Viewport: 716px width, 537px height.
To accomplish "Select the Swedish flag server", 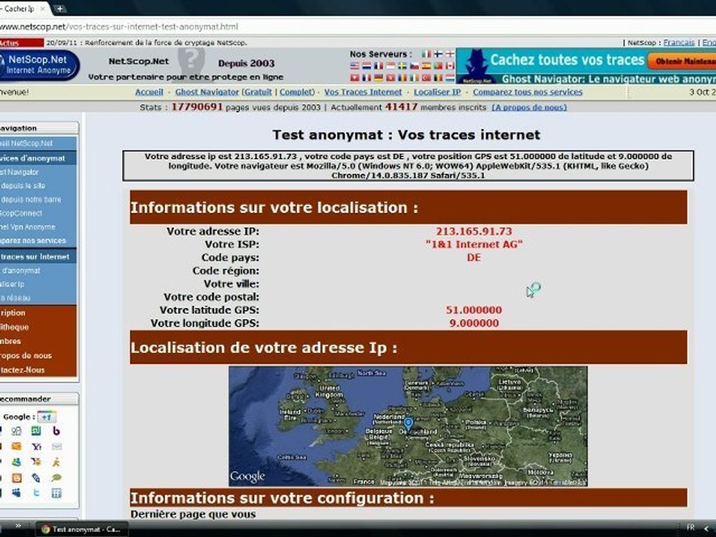I will point(402,66).
